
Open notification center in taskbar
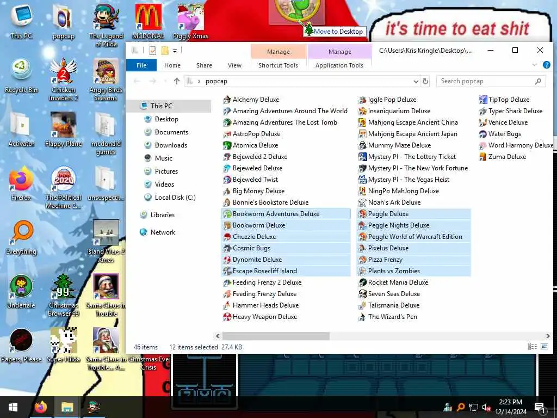[539, 407]
